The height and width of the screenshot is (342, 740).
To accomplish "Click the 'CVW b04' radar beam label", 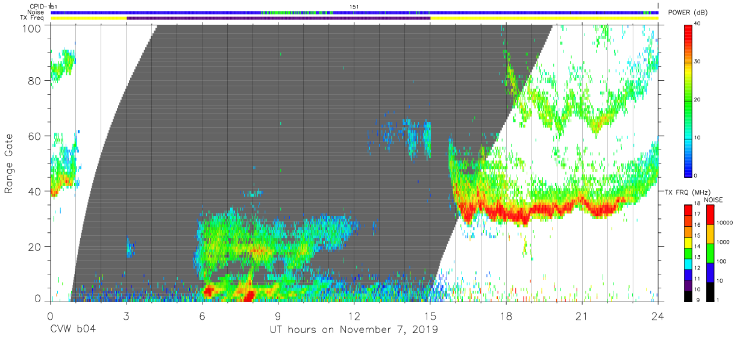I will pos(72,329).
